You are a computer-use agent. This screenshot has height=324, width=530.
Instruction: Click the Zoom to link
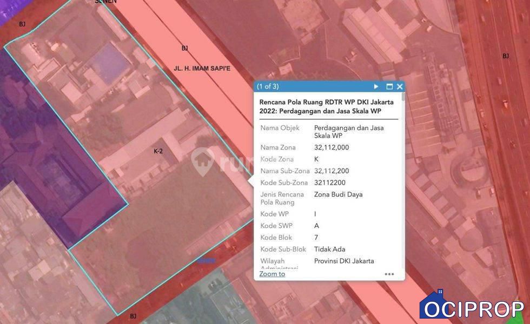pos(272,274)
